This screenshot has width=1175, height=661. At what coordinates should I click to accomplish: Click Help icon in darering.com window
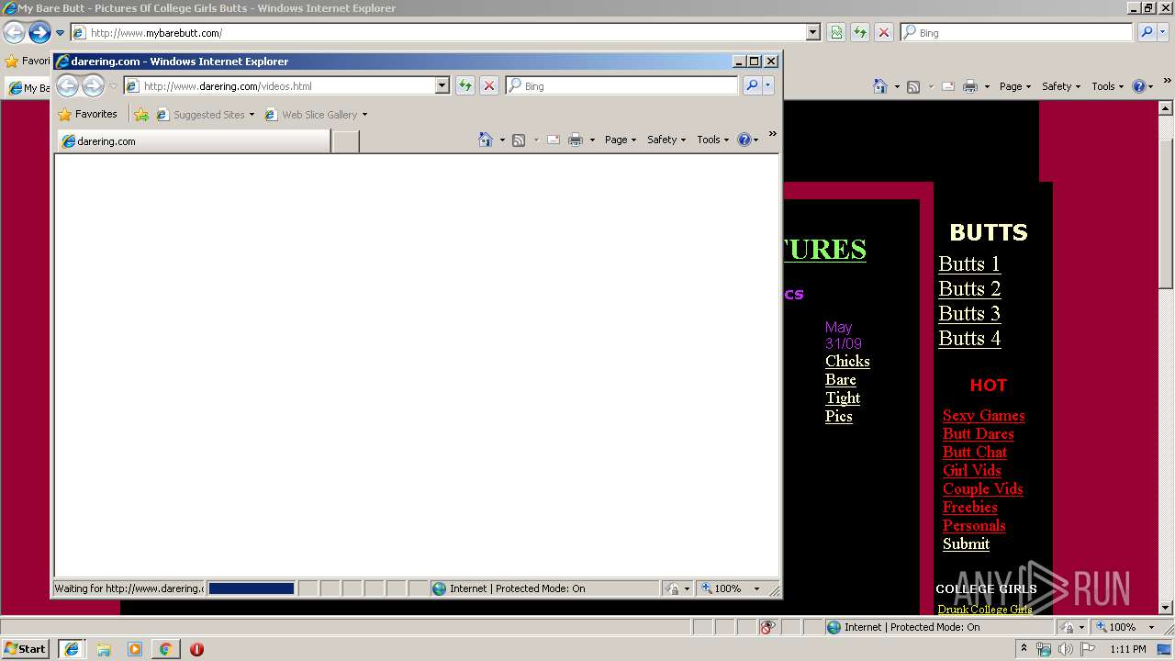pos(744,140)
